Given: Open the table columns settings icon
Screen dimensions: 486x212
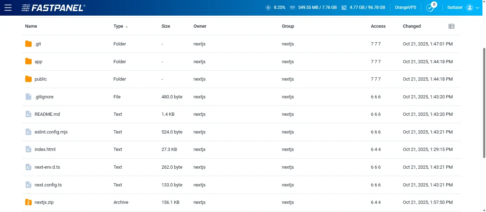Looking at the screenshot, I should coord(451,26).
